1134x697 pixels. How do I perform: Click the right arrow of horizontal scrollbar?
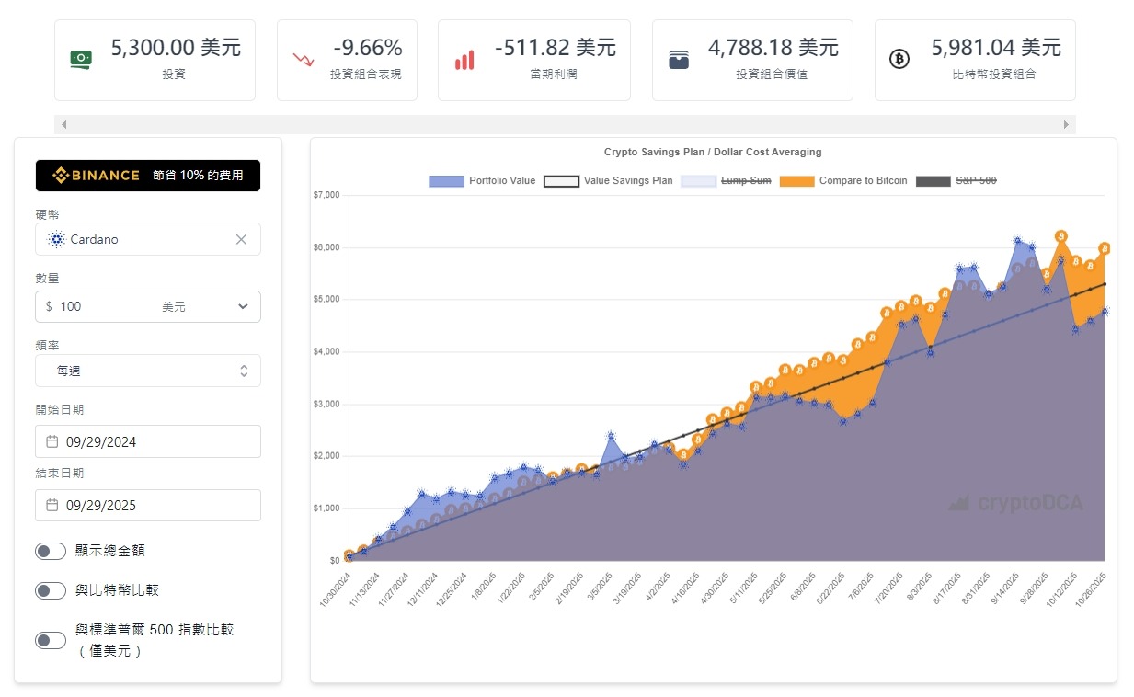pos(1067,124)
